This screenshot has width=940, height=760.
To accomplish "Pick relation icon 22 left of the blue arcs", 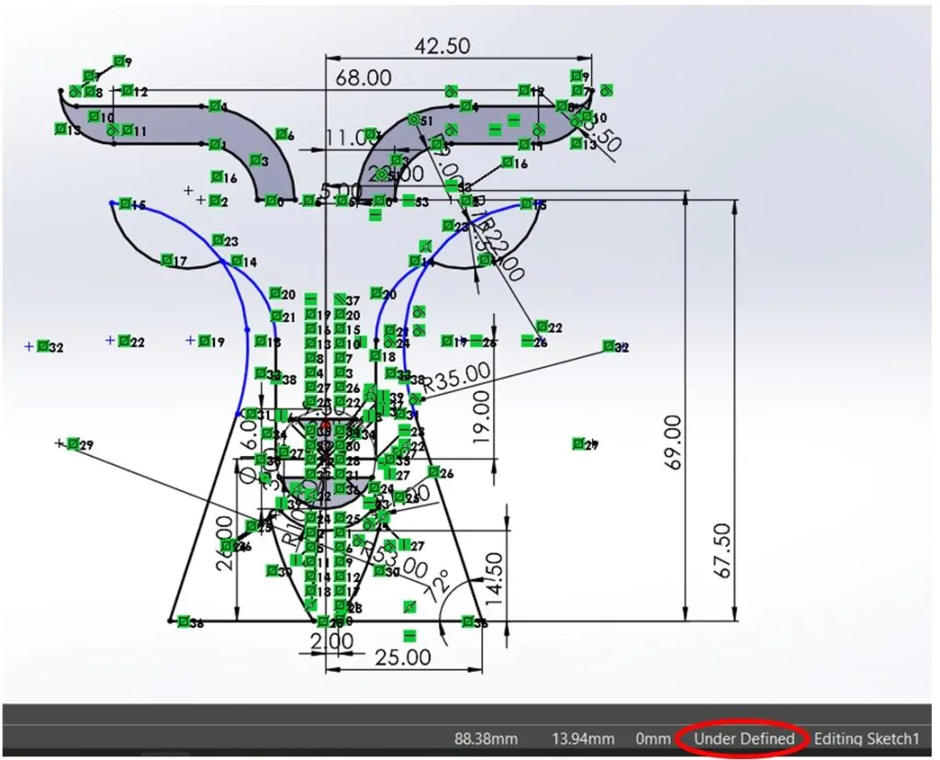I will [x=125, y=341].
